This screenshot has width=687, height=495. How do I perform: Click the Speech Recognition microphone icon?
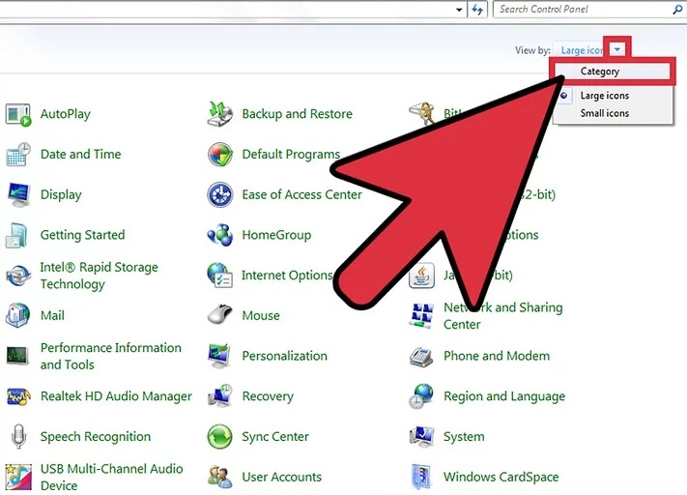coord(18,437)
